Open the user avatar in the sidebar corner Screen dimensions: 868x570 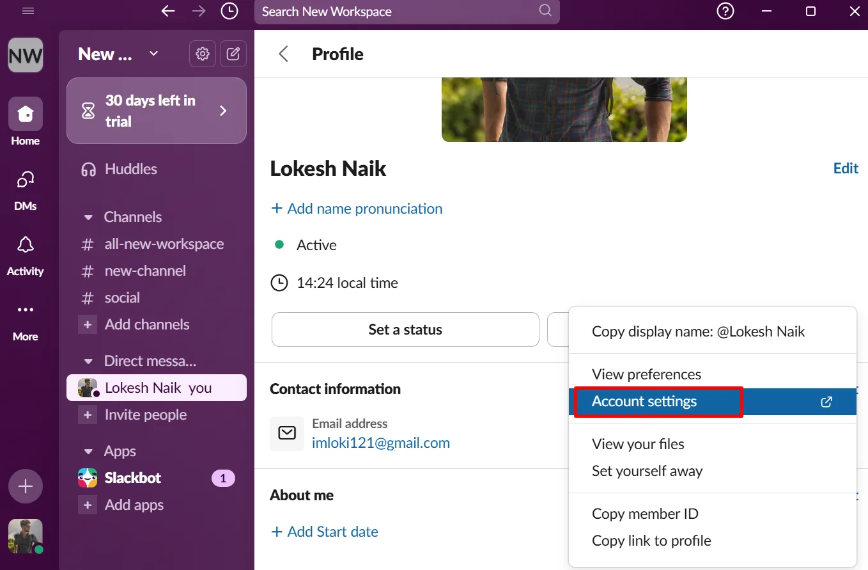pos(26,536)
